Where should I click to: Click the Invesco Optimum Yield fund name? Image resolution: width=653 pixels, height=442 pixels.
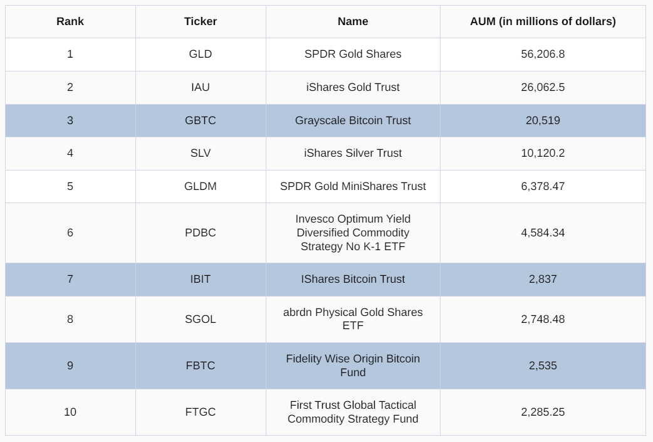click(x=353, y=233)
